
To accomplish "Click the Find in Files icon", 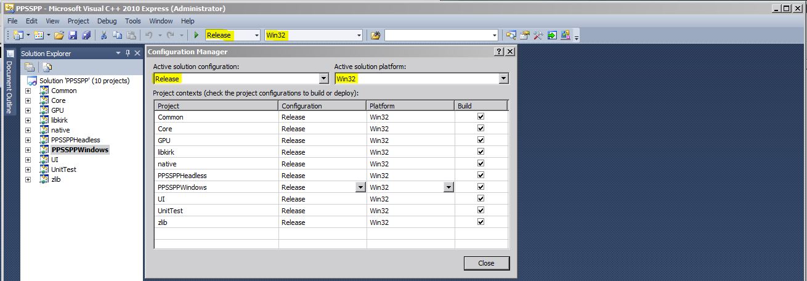I will [x=375, y=36].
